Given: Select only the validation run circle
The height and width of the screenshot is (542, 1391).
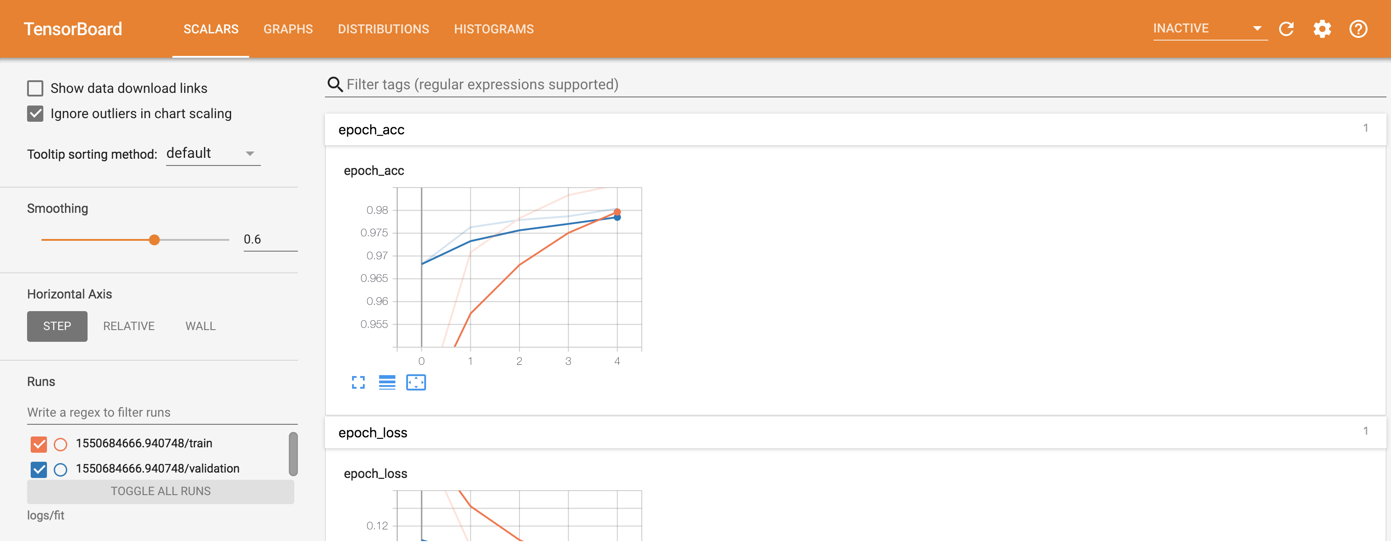Looking at the screenshot, I should pos(60,470).
